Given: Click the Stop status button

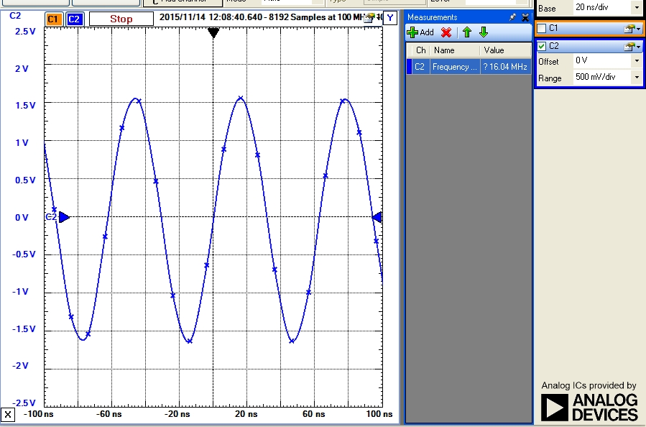Looking at the screenshot, I should click(x=121, y=19).
